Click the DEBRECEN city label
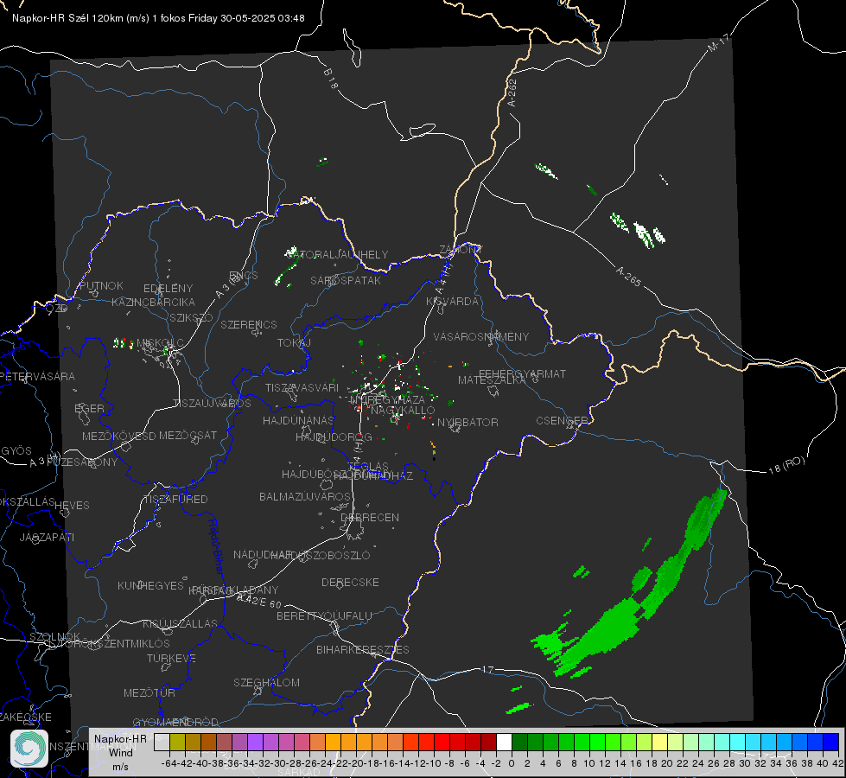This screenshot has height=778, width=846. coord(370,517)
